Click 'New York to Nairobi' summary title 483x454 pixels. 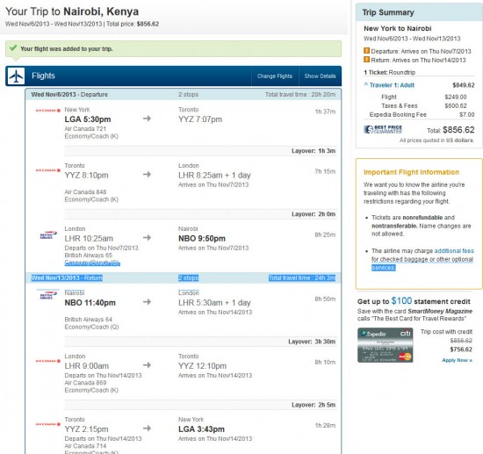point(397,28)
